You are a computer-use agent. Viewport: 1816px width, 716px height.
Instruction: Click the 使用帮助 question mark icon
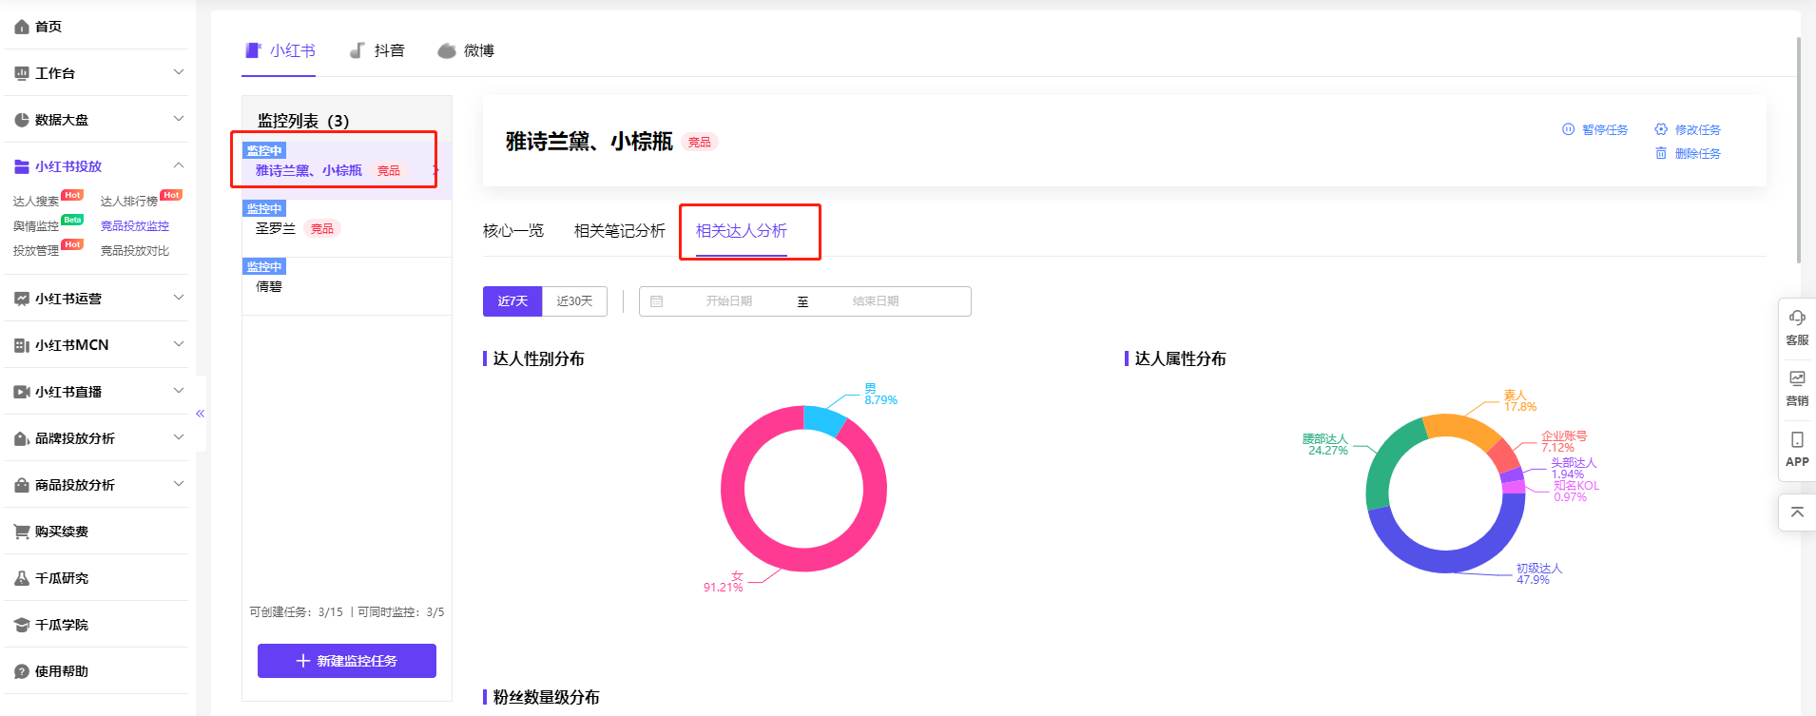(x=22, y=671)
